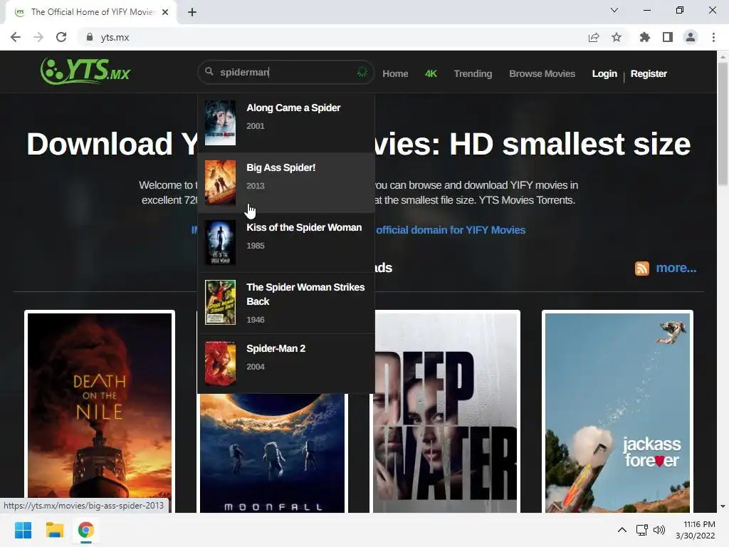The width and height of the screenshot is (729, 547).
Task: Click the Chrome taskbar icon
Action: (85, 530)
